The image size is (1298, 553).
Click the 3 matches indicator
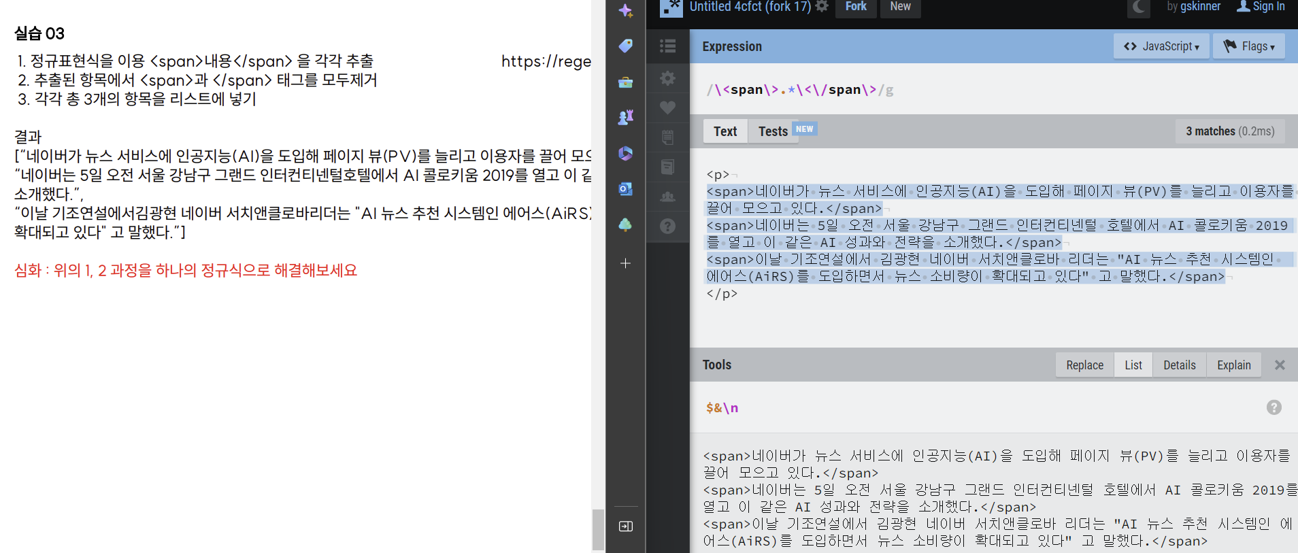coord(1230,131)
